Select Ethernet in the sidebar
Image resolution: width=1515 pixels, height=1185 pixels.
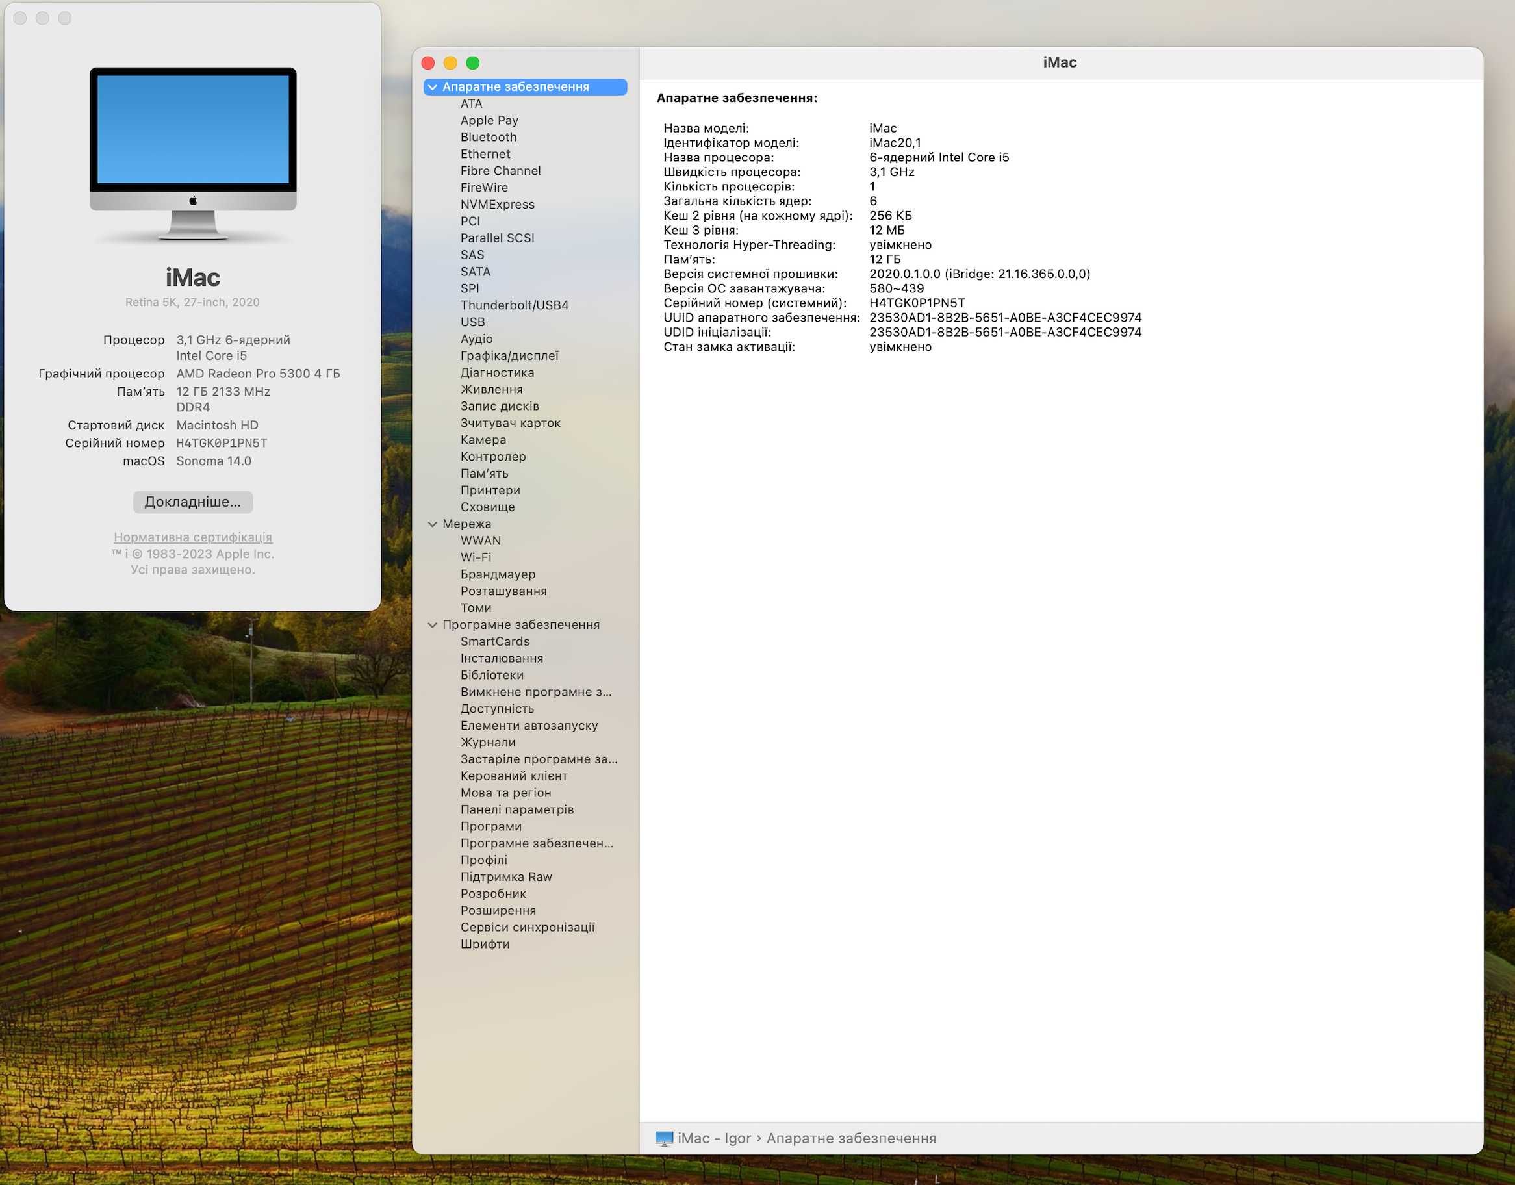point(485,154)
